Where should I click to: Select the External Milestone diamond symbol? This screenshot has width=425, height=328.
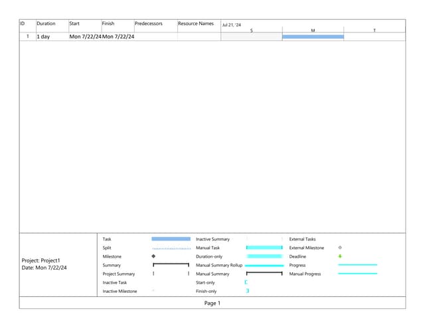pos(340,247)
